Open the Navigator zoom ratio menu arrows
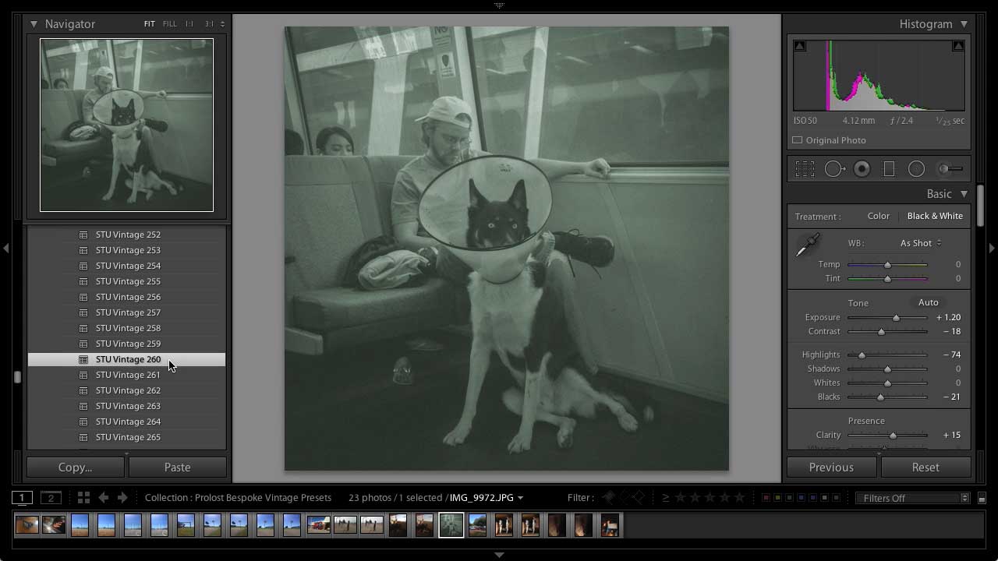The image size is (998, 561). tap(222, 24)
